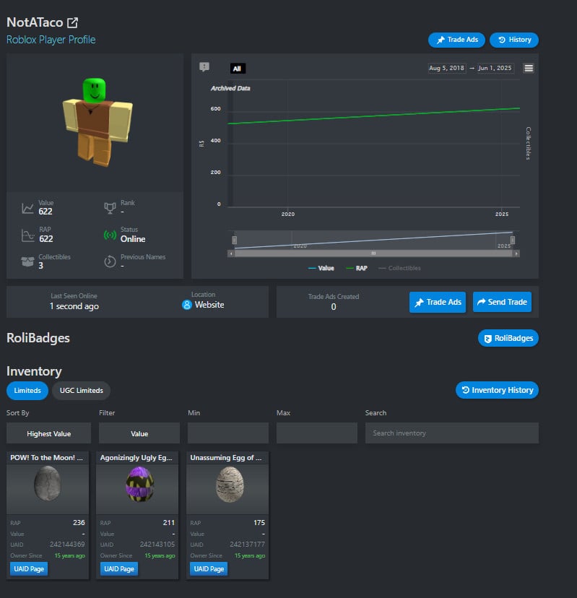Click the Agonizingly Ugly Egg thumbnail
The width and height of the screenshot is (577, 598).
139,485
